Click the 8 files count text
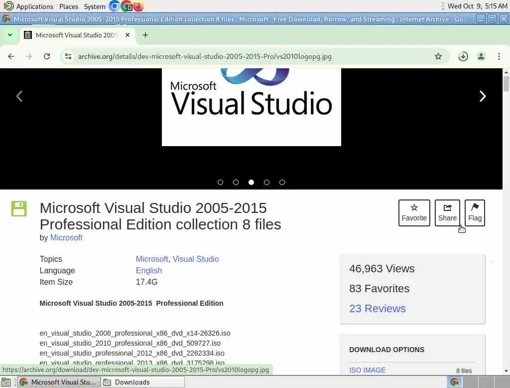The height and width of the screenshot is (388, 510). coord(464,371)
